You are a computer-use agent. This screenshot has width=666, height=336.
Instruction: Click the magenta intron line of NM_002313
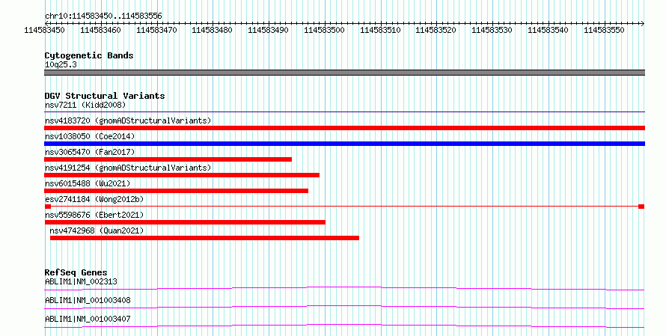click(x=344, y=288)
